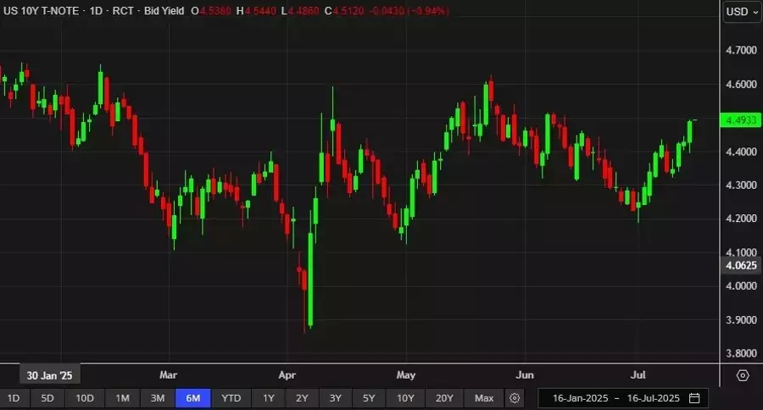
Task: Switch to the 5Y range
Action: coord(369,398)
